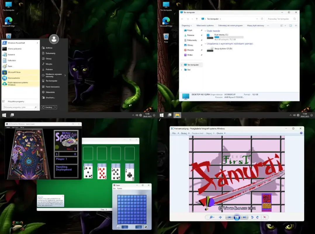Viewport: 315px width, 234px height.
Task: Expand Windows PowerShell submenu arrow
Action: click(37, 43)
